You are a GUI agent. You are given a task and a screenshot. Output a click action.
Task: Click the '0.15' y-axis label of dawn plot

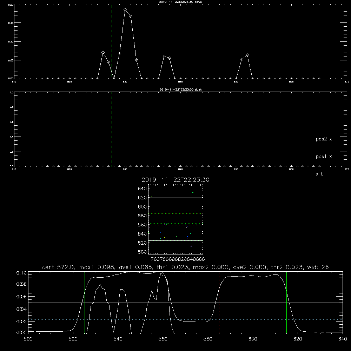(x=11, y=23)
